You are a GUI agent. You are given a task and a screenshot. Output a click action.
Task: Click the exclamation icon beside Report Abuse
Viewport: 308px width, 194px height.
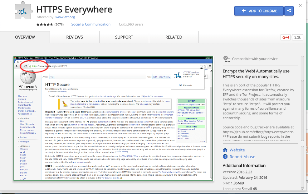tap(225, 157)
